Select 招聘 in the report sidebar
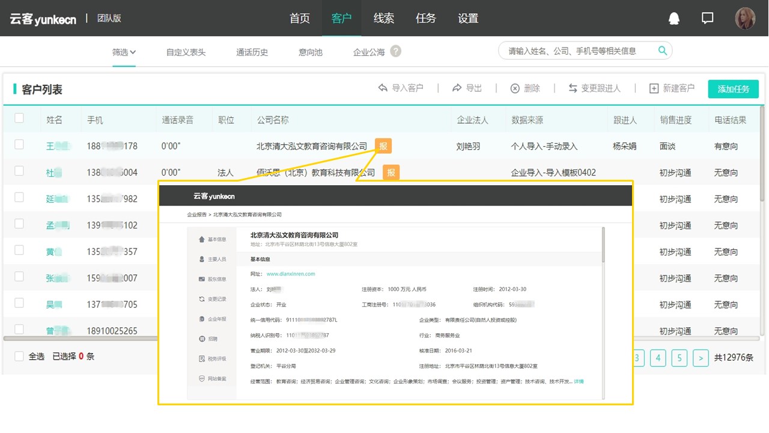Screen dimensions: 769x433 (x=208, y=339)
